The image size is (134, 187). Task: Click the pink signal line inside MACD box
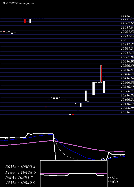74,174
